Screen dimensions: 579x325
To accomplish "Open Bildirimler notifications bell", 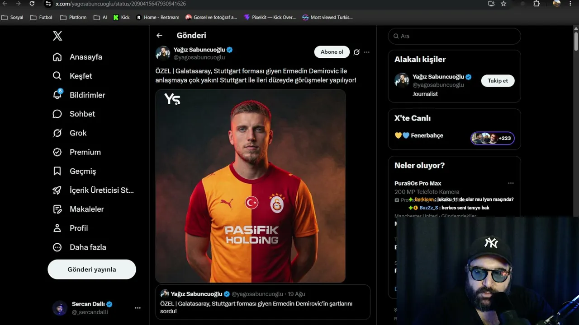I will (x=57, y=95).
